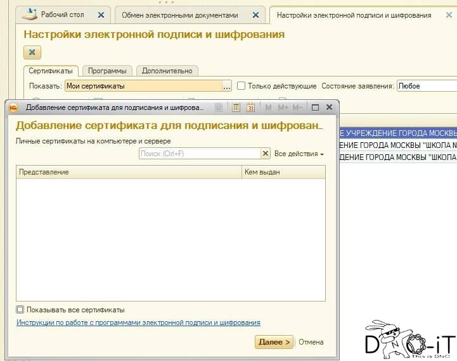
Task: Click the M+ memory add button
Action: tap(282, 107)
